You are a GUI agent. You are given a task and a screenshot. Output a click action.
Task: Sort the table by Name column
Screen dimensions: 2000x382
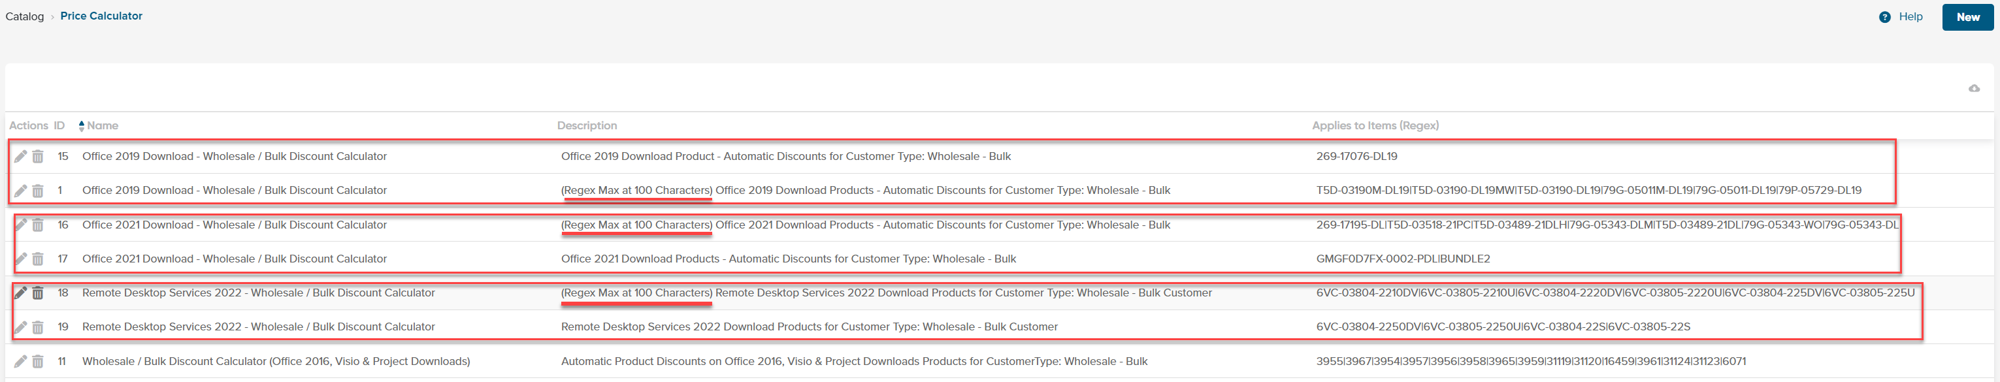pos(102,126)
